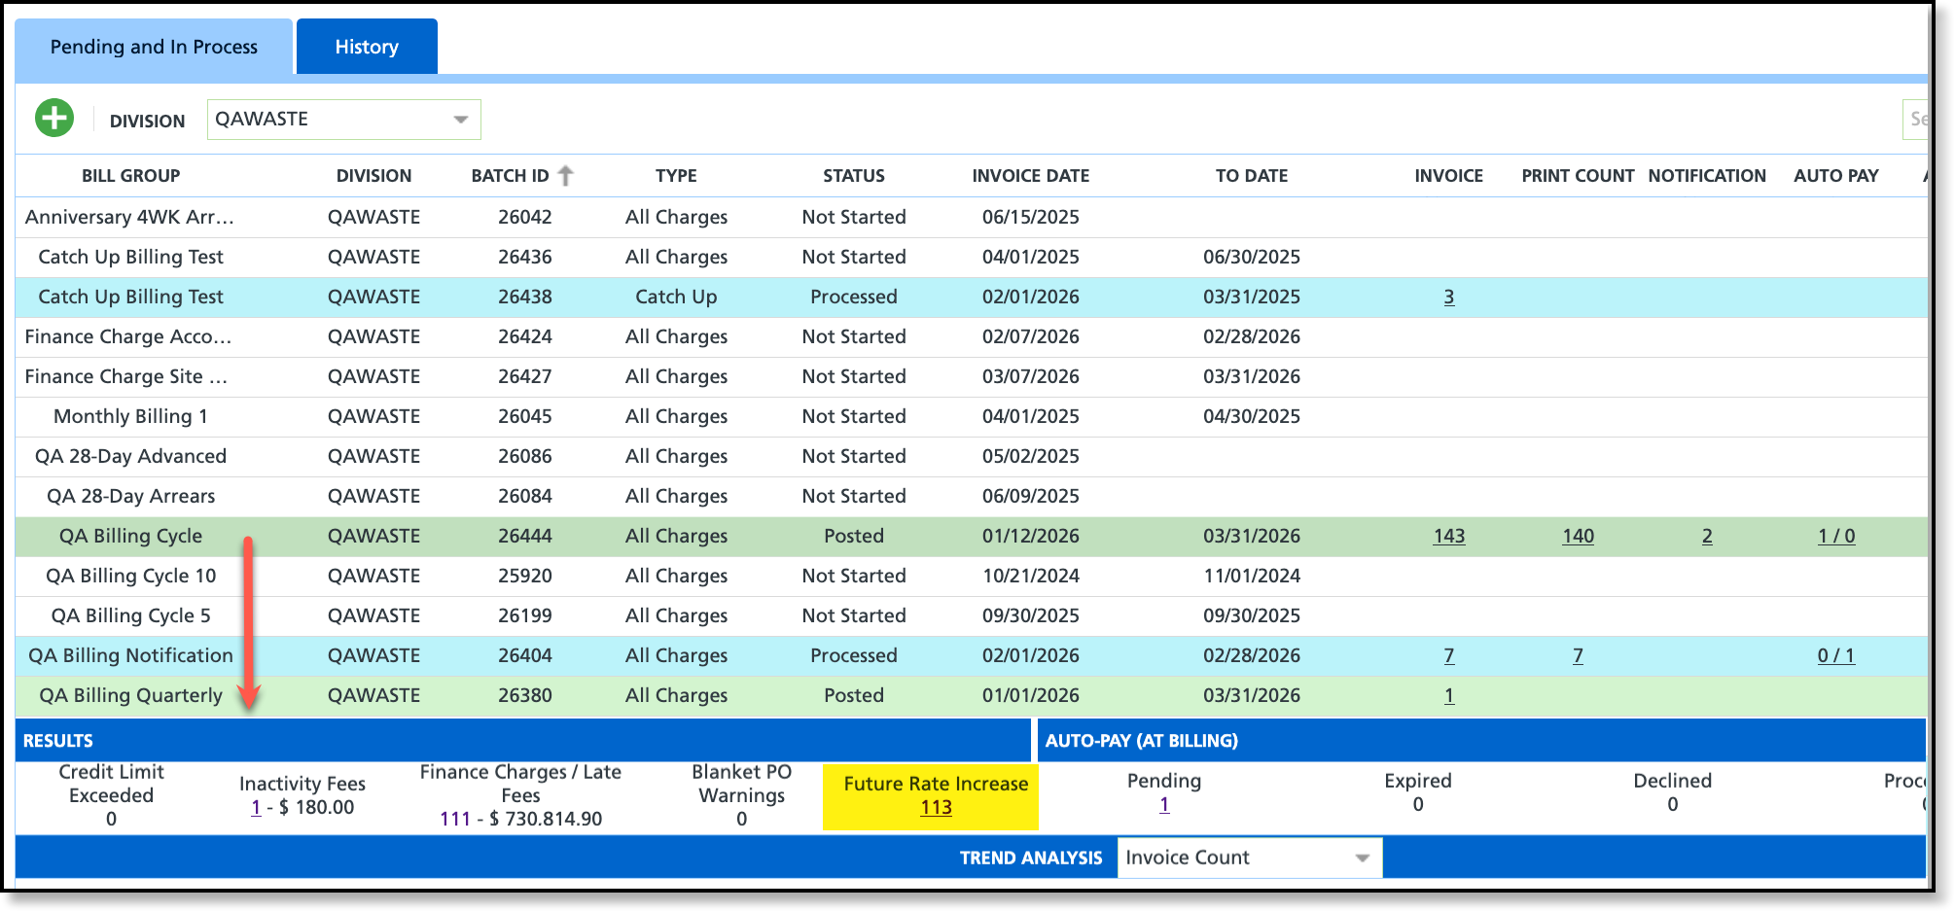1955x912 pixels.
Task: Open the Division dropdown showing QAWASTE
Action: coord(343,120)
